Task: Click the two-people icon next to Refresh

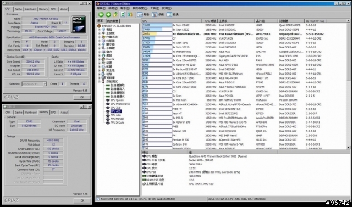Action: pyautogui.click(x=130, y=15)
